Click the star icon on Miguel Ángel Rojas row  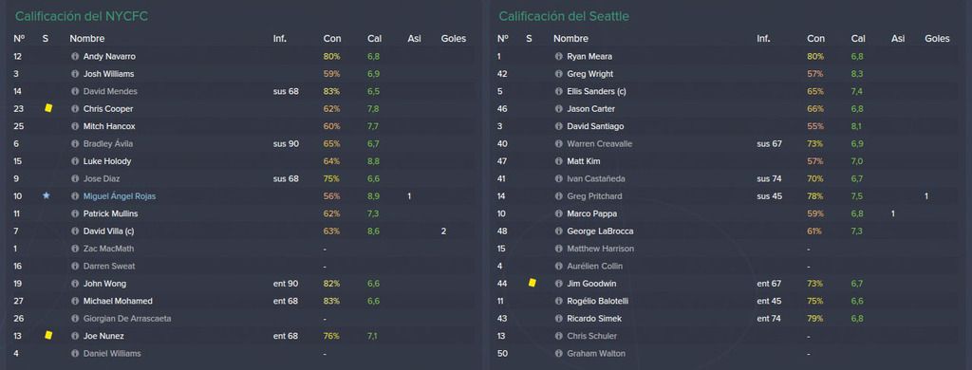pyautogui.click(x=46, y=195)
